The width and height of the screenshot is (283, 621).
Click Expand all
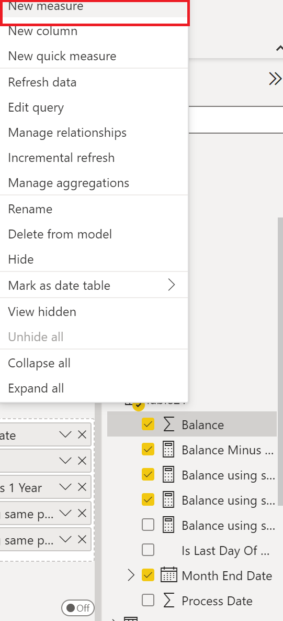(x=94, y=388)
